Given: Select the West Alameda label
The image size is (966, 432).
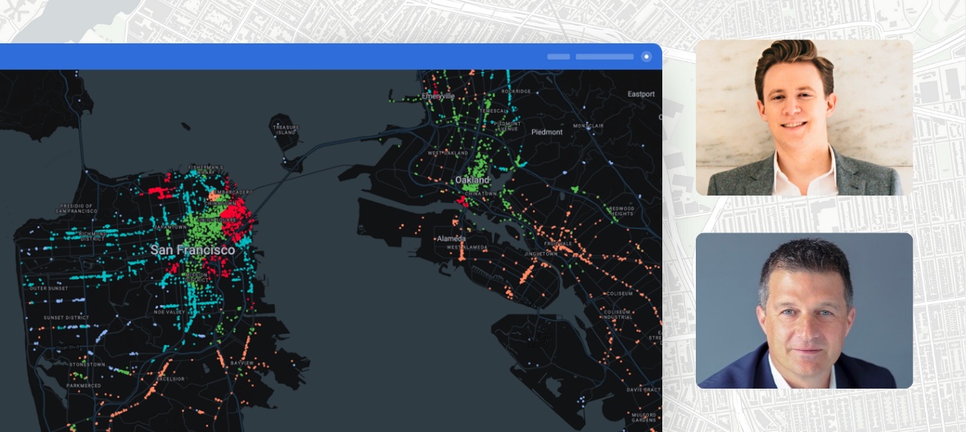Looking at the screenshot, I should (x=467, y=247).
